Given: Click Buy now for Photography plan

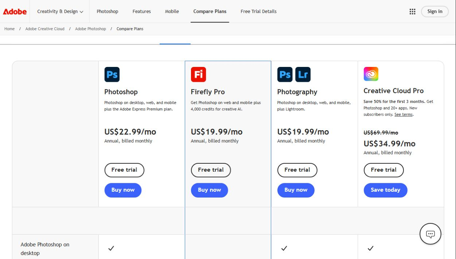Looking at the screenshot, I should [x=296, y=190].
